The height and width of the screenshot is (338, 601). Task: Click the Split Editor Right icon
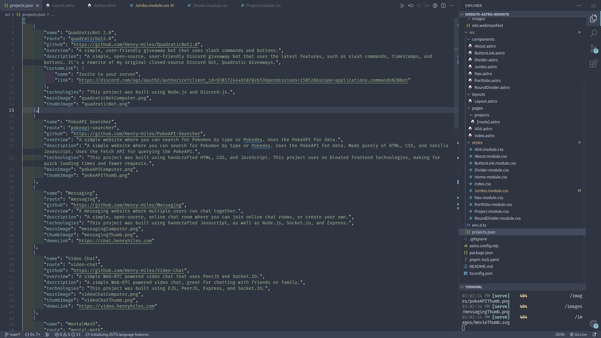[443, 6]
